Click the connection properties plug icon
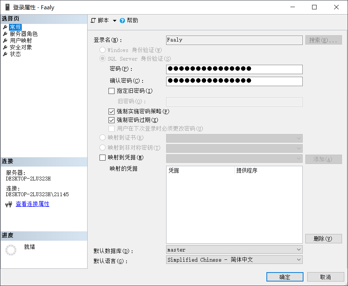The width and height of the screenshot is (348, 286). 9,204
